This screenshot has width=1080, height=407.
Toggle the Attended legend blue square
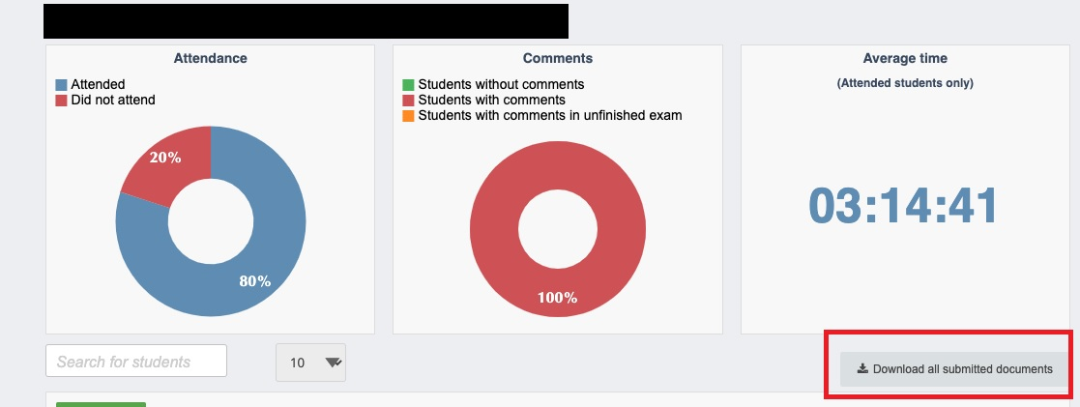(x=61, y=85)
